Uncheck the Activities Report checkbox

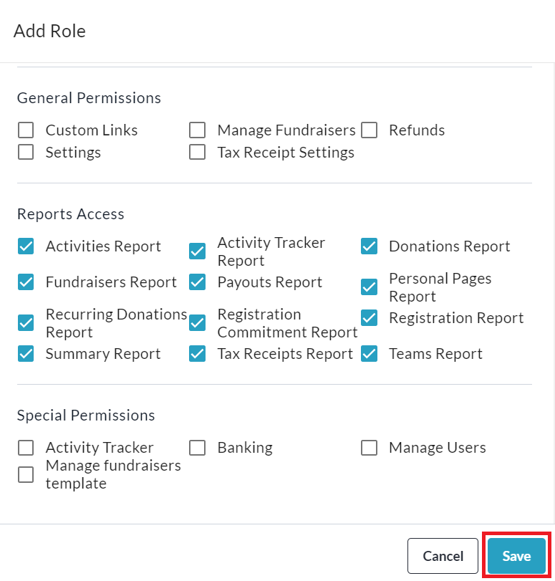(x=26, y=246)
